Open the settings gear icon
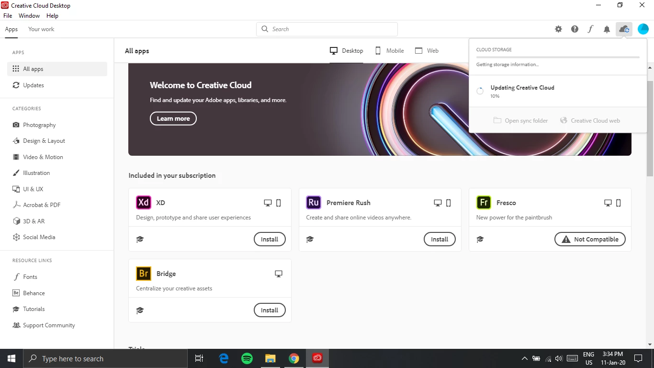654x368 pixels. tap(558, 29)
